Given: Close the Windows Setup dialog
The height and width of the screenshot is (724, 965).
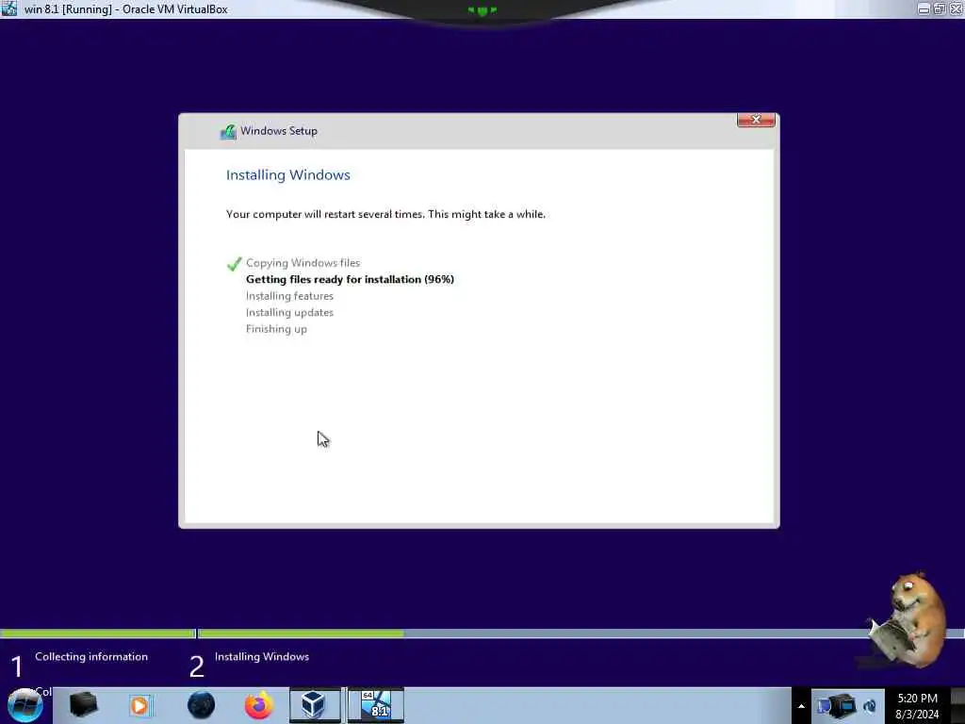Looking at the screenshot, I should tap(756, 120).
